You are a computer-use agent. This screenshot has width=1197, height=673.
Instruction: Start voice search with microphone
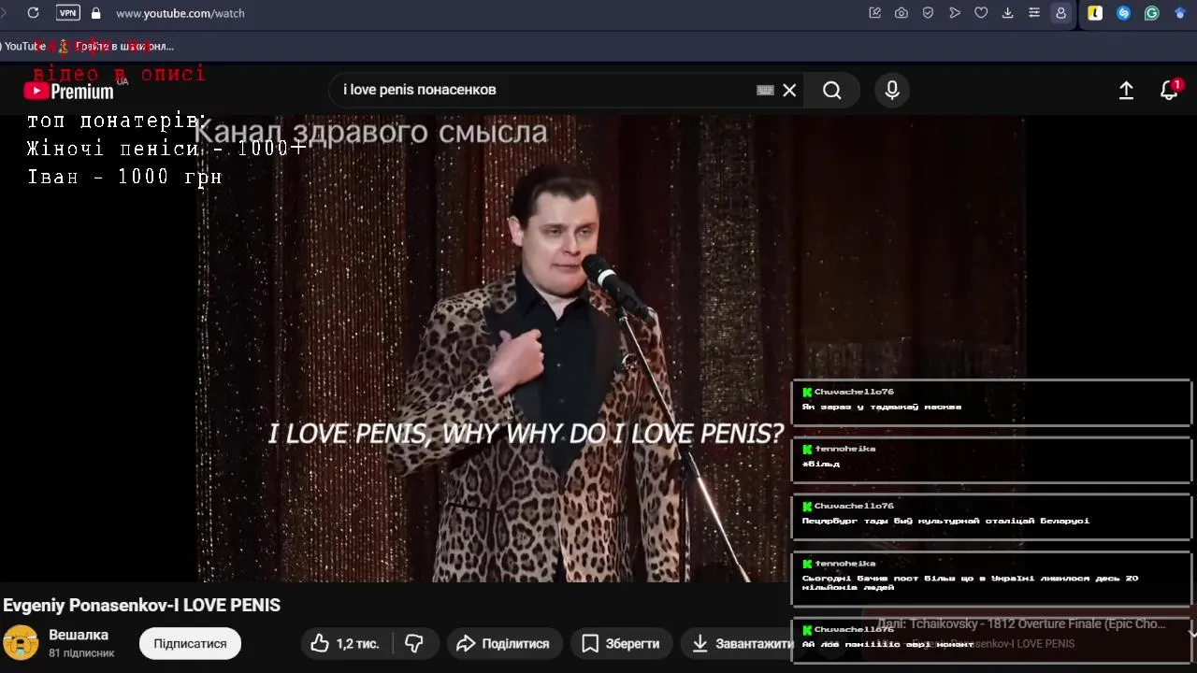tap(892, 90)
